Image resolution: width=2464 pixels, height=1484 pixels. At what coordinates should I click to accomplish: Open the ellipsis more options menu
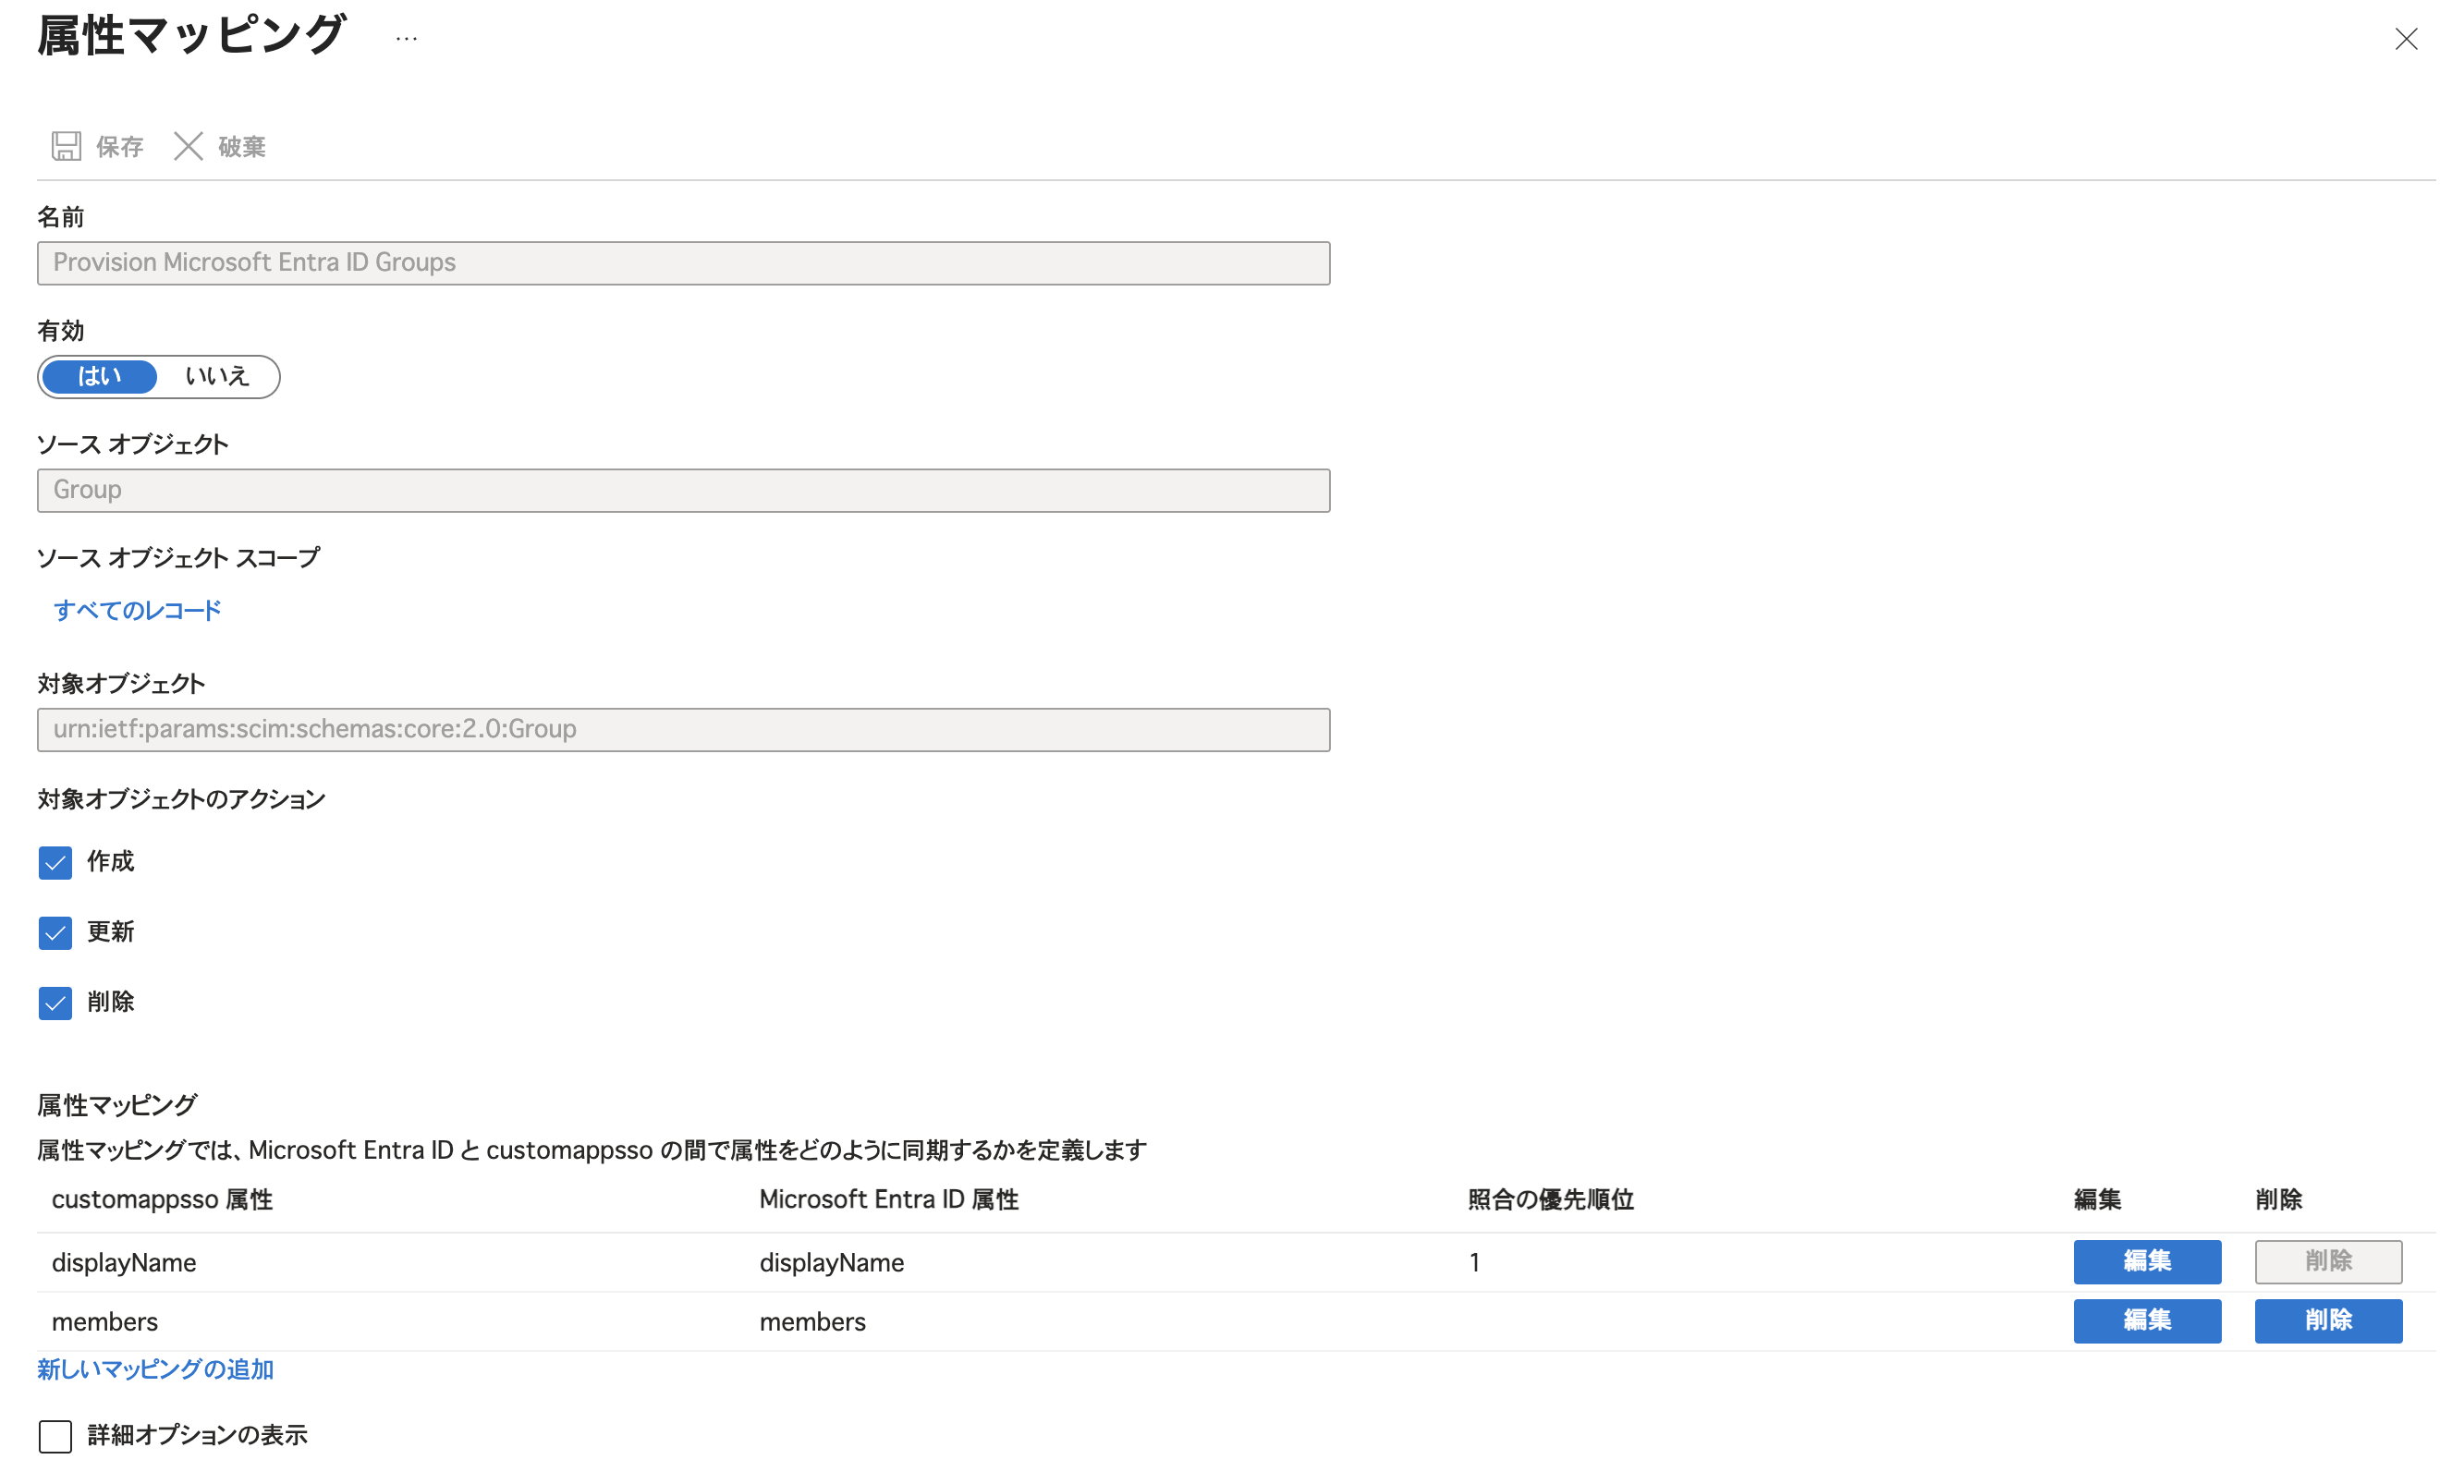[406, 39]
